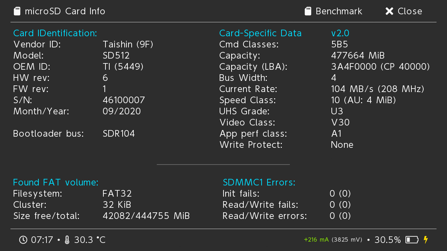The height and width of the screenshot is (251, 447).
Task: Click the microSD card icon in the title bar
Action: tap(16, 11)
